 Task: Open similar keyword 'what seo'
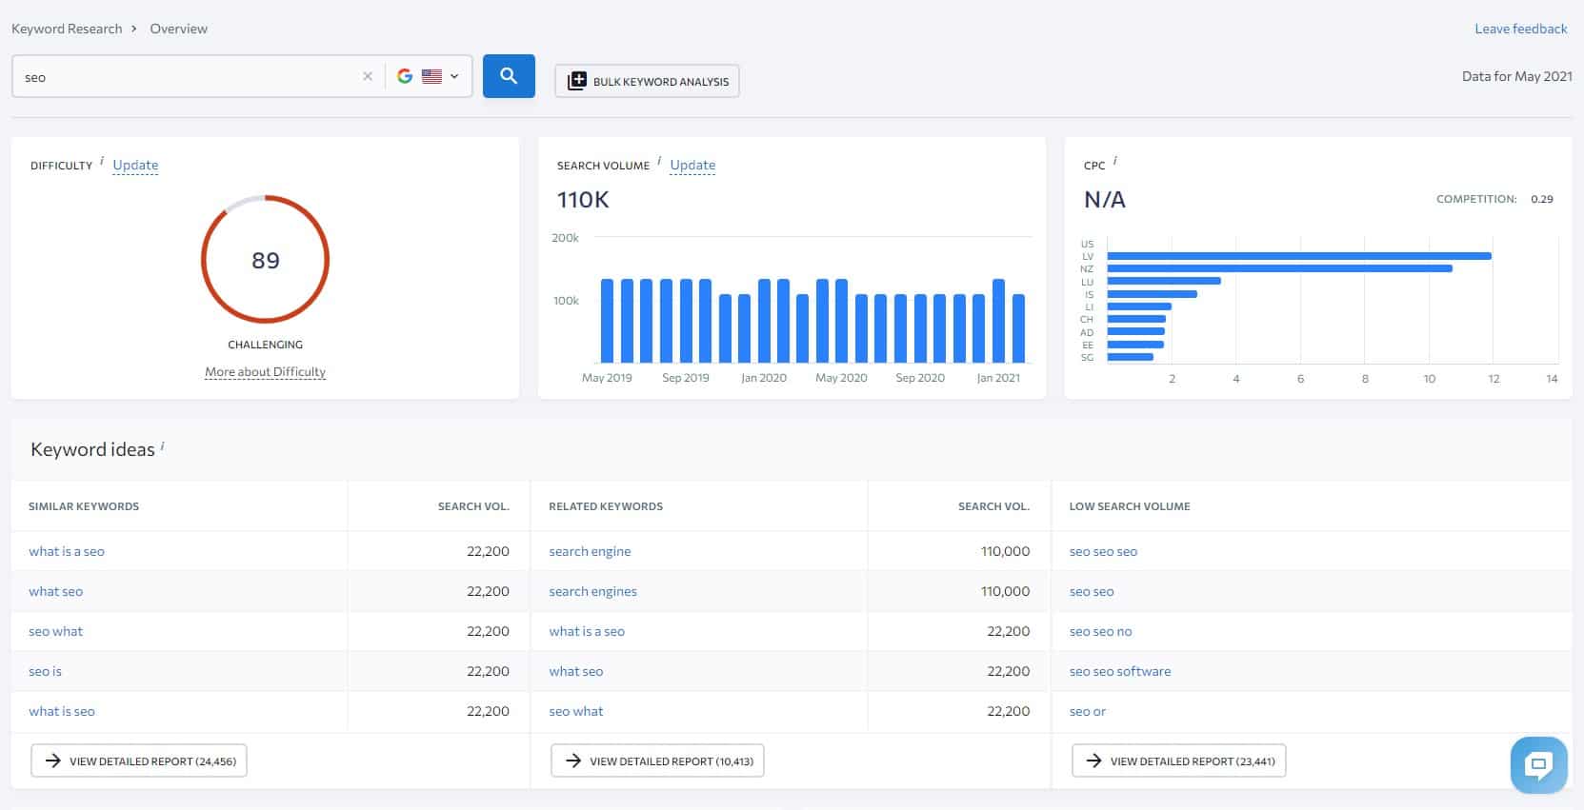[x=55, y=591]
